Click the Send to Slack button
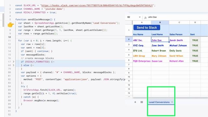The height and width of the screenshot is (117, 208). click(147, 27)
